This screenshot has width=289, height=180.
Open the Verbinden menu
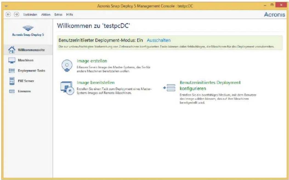pyautogui.click(x=30, y=14)
